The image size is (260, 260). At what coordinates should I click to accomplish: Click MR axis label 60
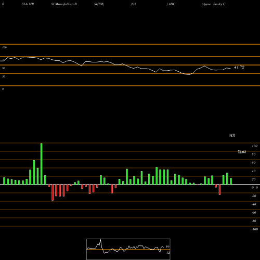(x=254, y=163)
